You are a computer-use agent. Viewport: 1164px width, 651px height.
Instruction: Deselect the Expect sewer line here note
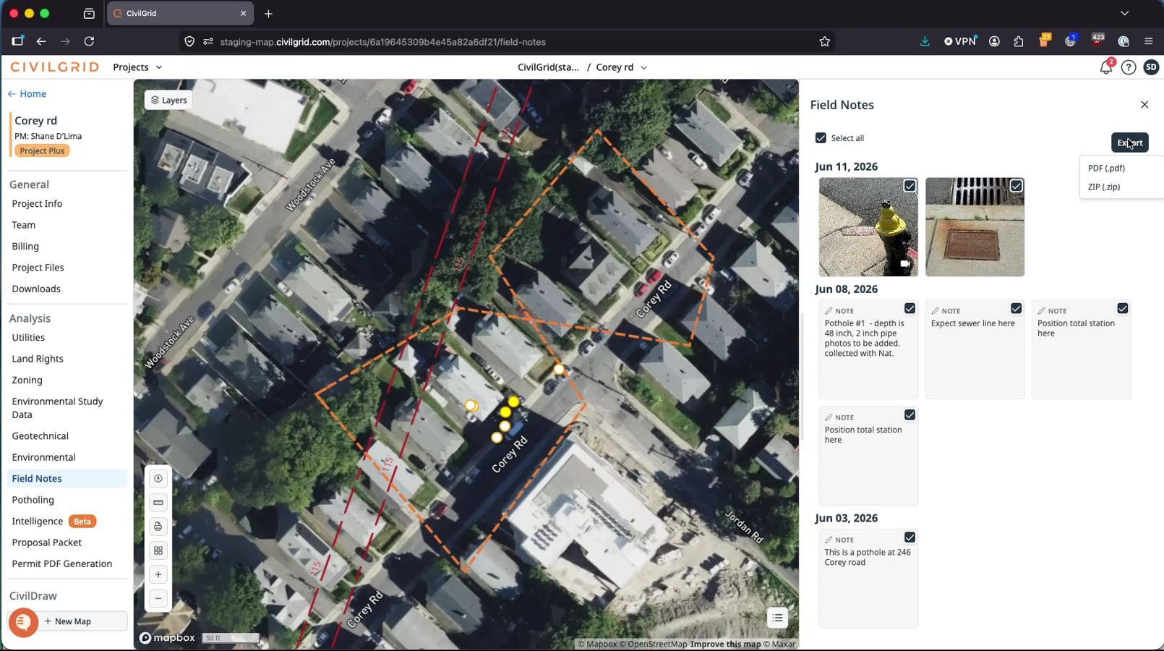pos(1016,309)
